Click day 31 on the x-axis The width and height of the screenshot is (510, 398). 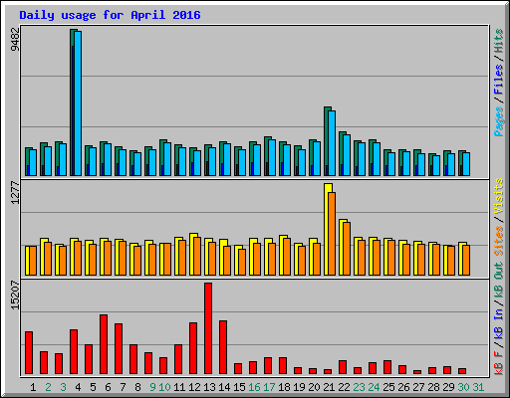click(x=478, y=387)
